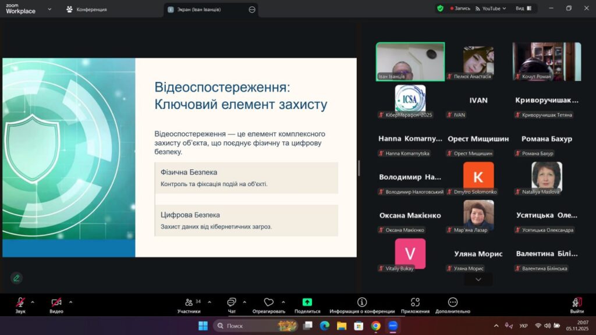Click the annotation pencil icon
Viewport: 596px width, 335px height.
click(x=16, y=278)
